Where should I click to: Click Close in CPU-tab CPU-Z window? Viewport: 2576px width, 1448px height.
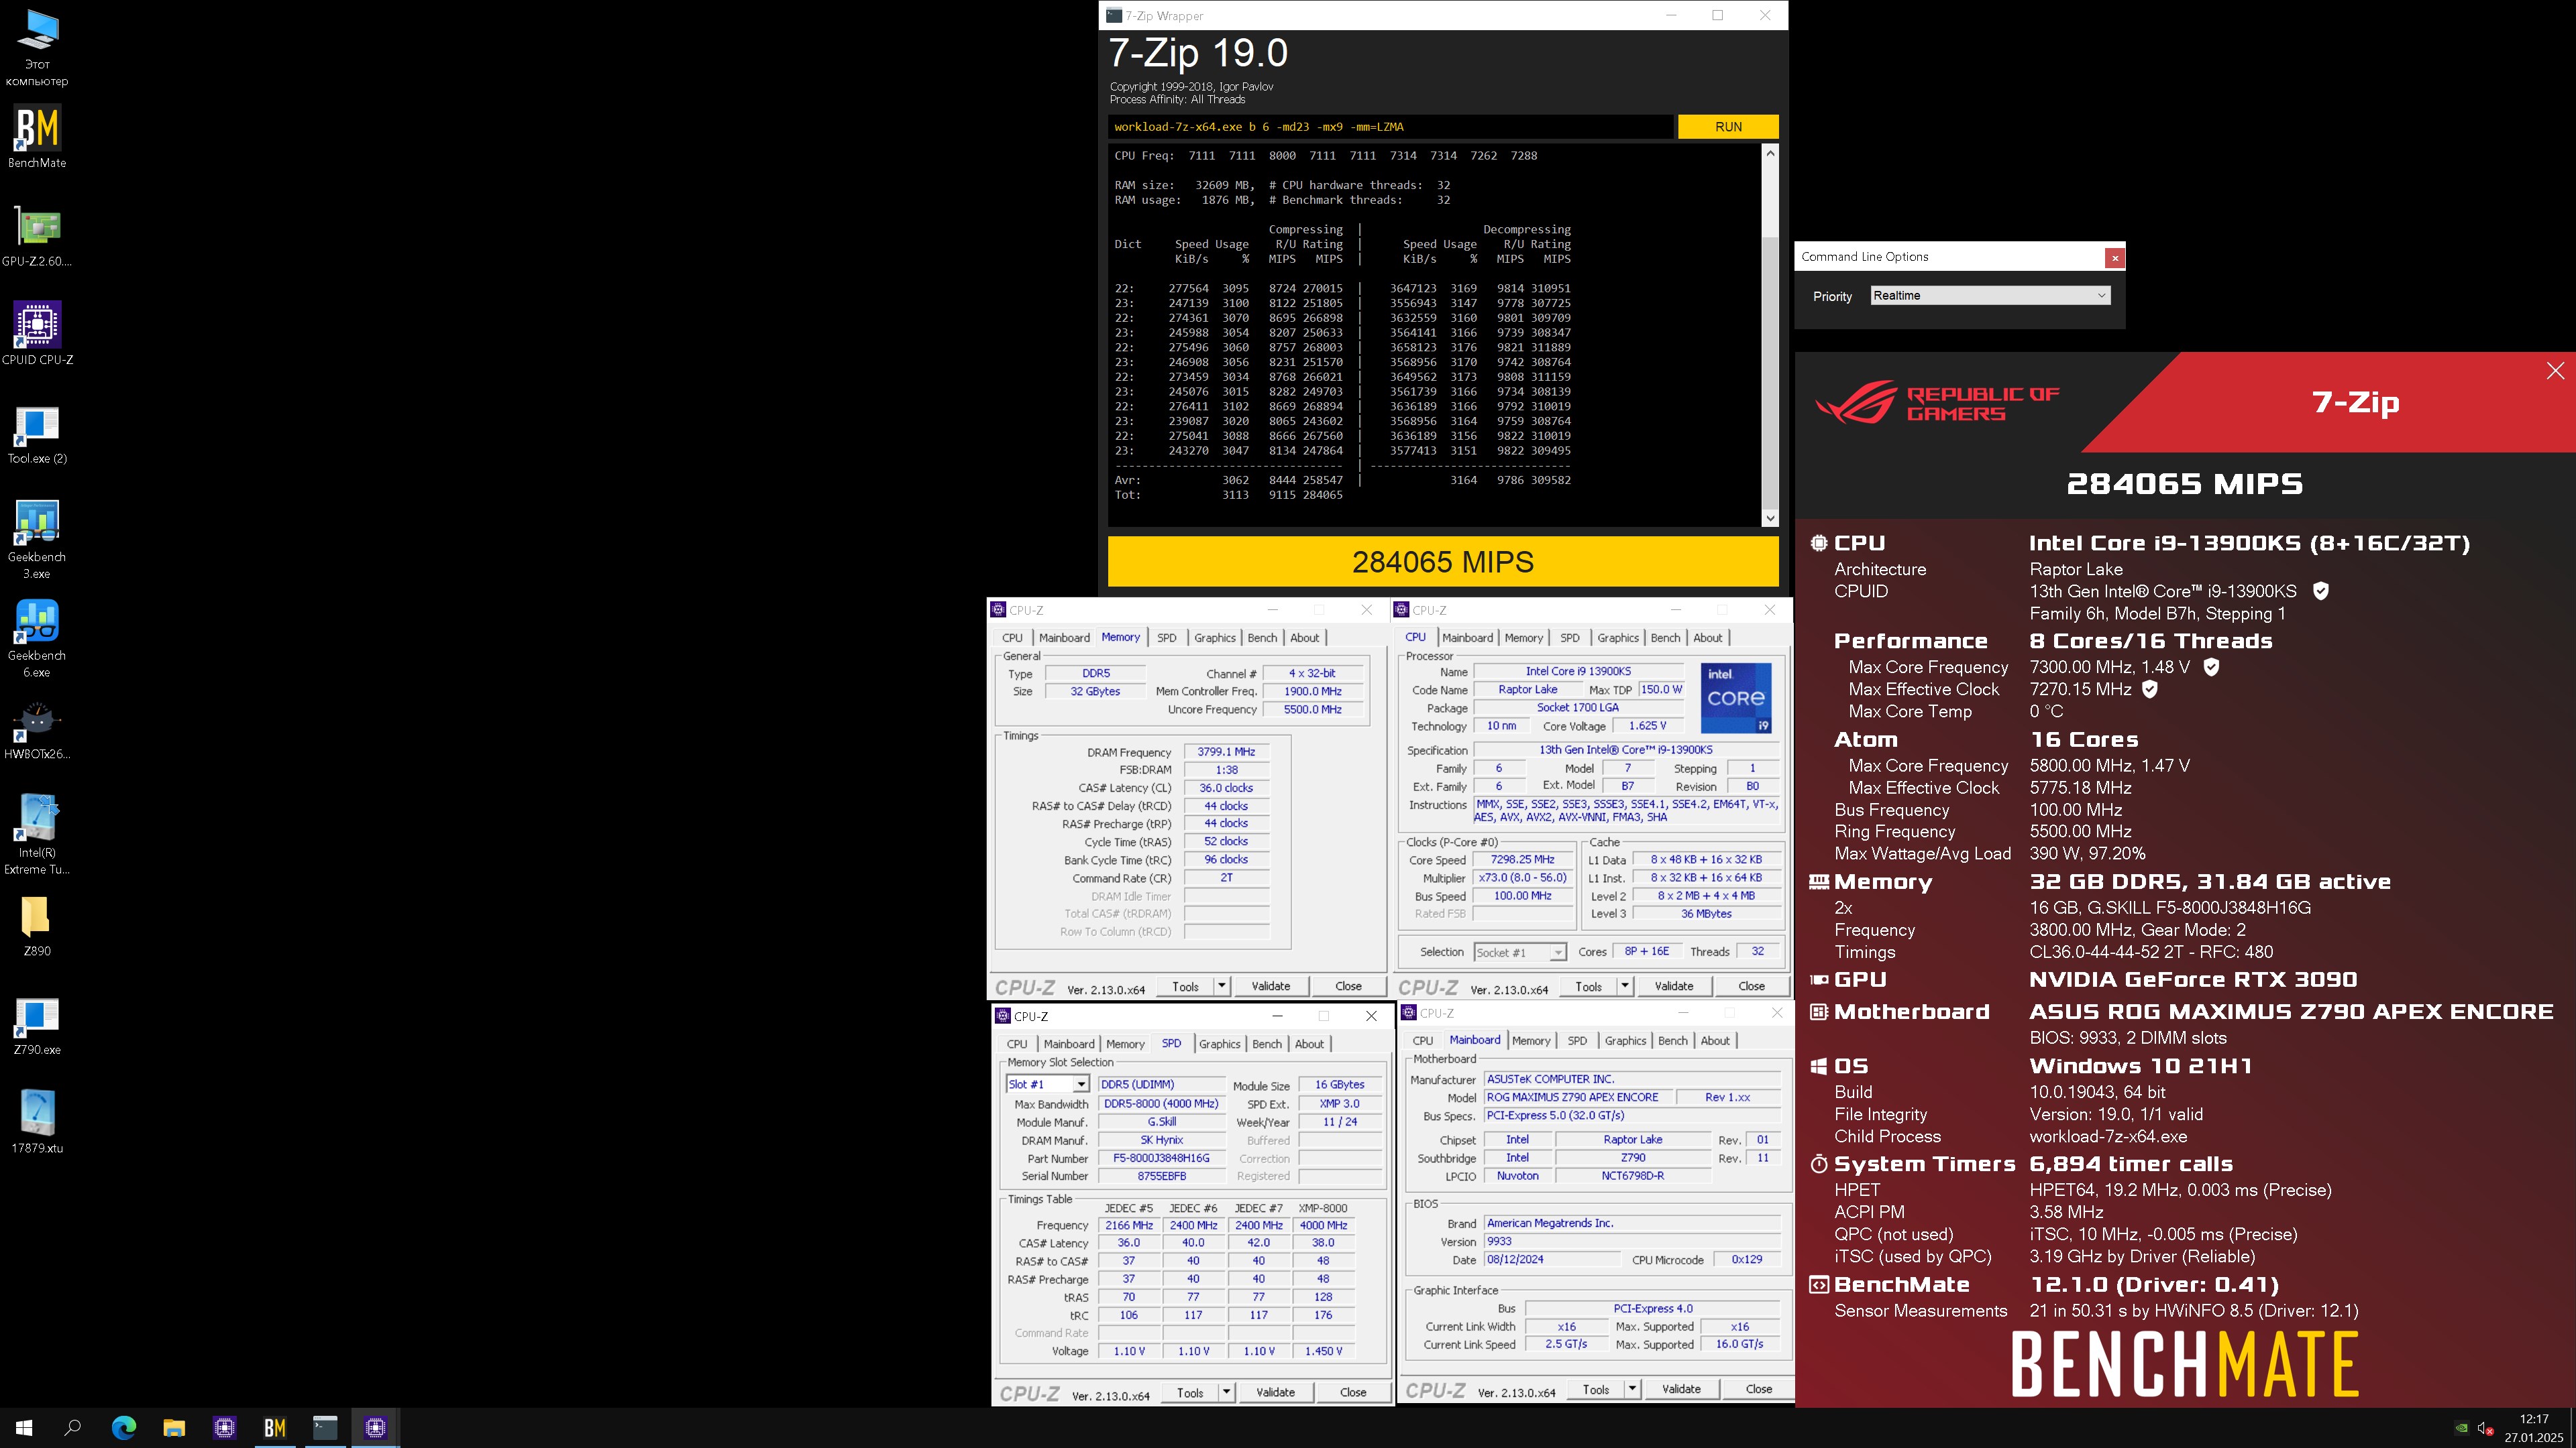click(x=1751, y=986)
